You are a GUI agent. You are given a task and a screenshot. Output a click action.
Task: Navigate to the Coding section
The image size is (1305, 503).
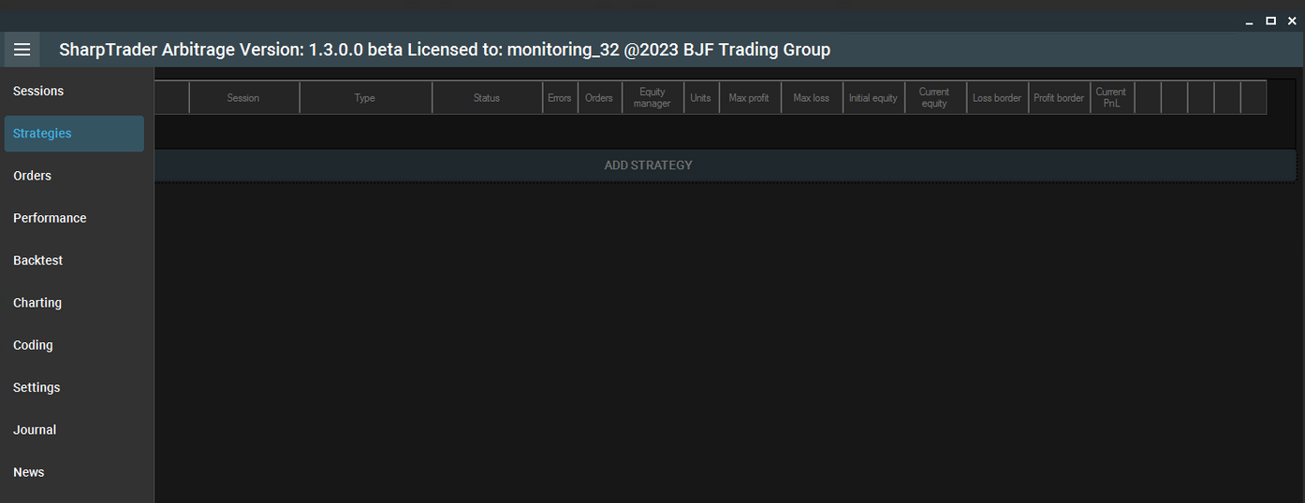[x=33, y=345]
